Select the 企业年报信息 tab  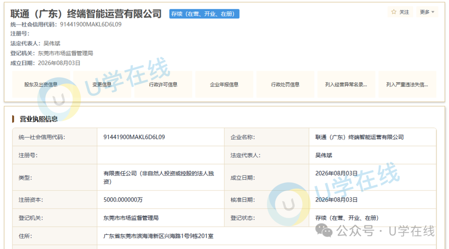click(x=224, y=84)
